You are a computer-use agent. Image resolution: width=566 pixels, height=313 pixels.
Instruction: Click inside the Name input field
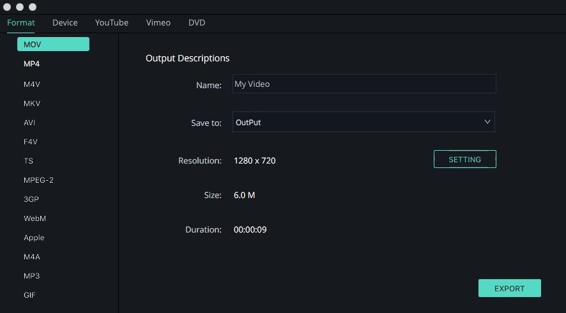pyautogui.click(x=364, y=84)
